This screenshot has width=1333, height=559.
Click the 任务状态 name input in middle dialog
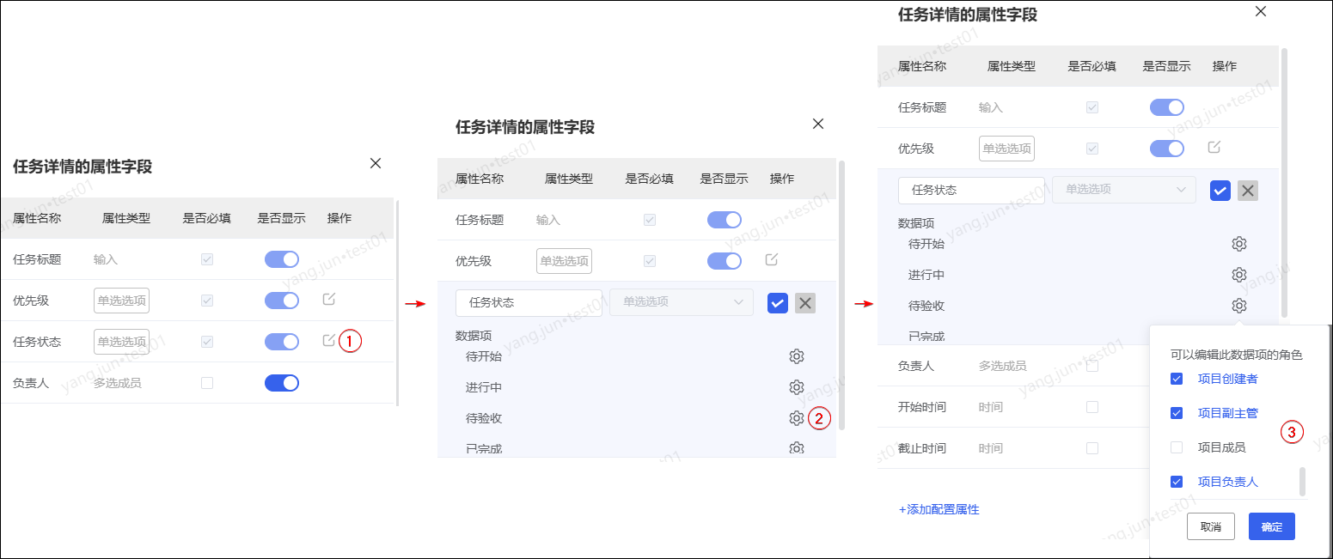click(529, 302)
